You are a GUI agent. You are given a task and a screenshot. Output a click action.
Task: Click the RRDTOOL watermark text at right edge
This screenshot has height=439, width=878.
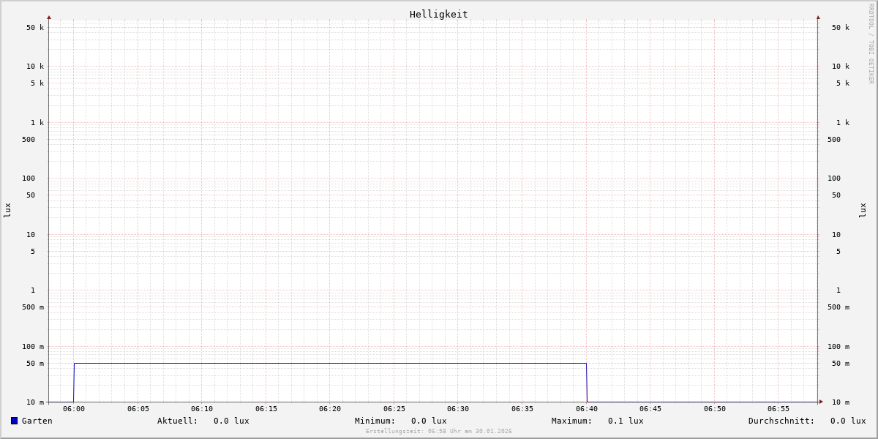tap(871, 43)
